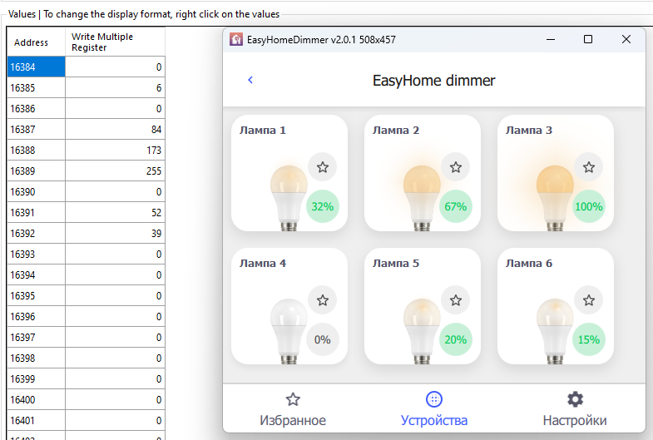Viewport: 653px width, 440px height.
Task: Click the 0% badge on Лампа 4
Action: 323,339
